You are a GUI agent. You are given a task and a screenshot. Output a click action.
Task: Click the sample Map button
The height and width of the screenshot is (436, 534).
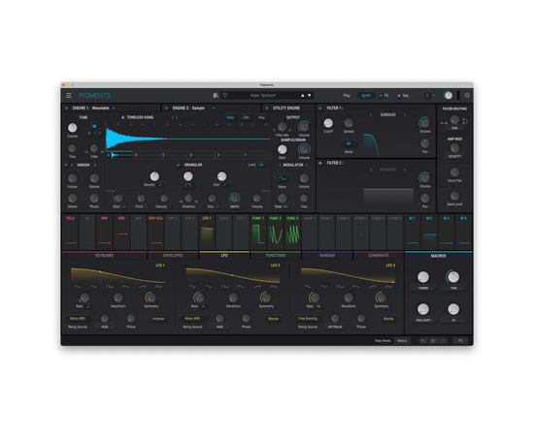tap(261, 117)
